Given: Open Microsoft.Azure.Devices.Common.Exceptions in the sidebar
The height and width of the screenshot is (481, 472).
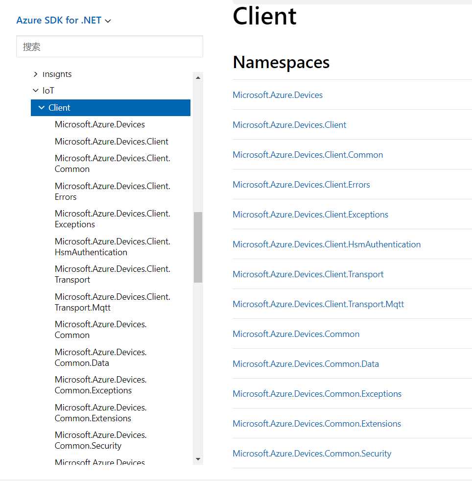Looking at the screenshot, I should click(x=100, y=385).
